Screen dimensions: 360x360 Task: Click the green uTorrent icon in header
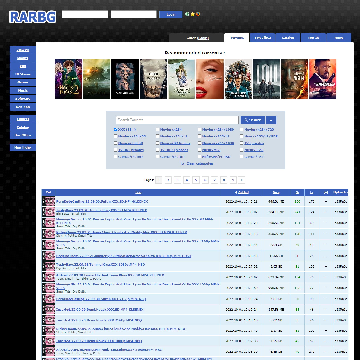187,14
